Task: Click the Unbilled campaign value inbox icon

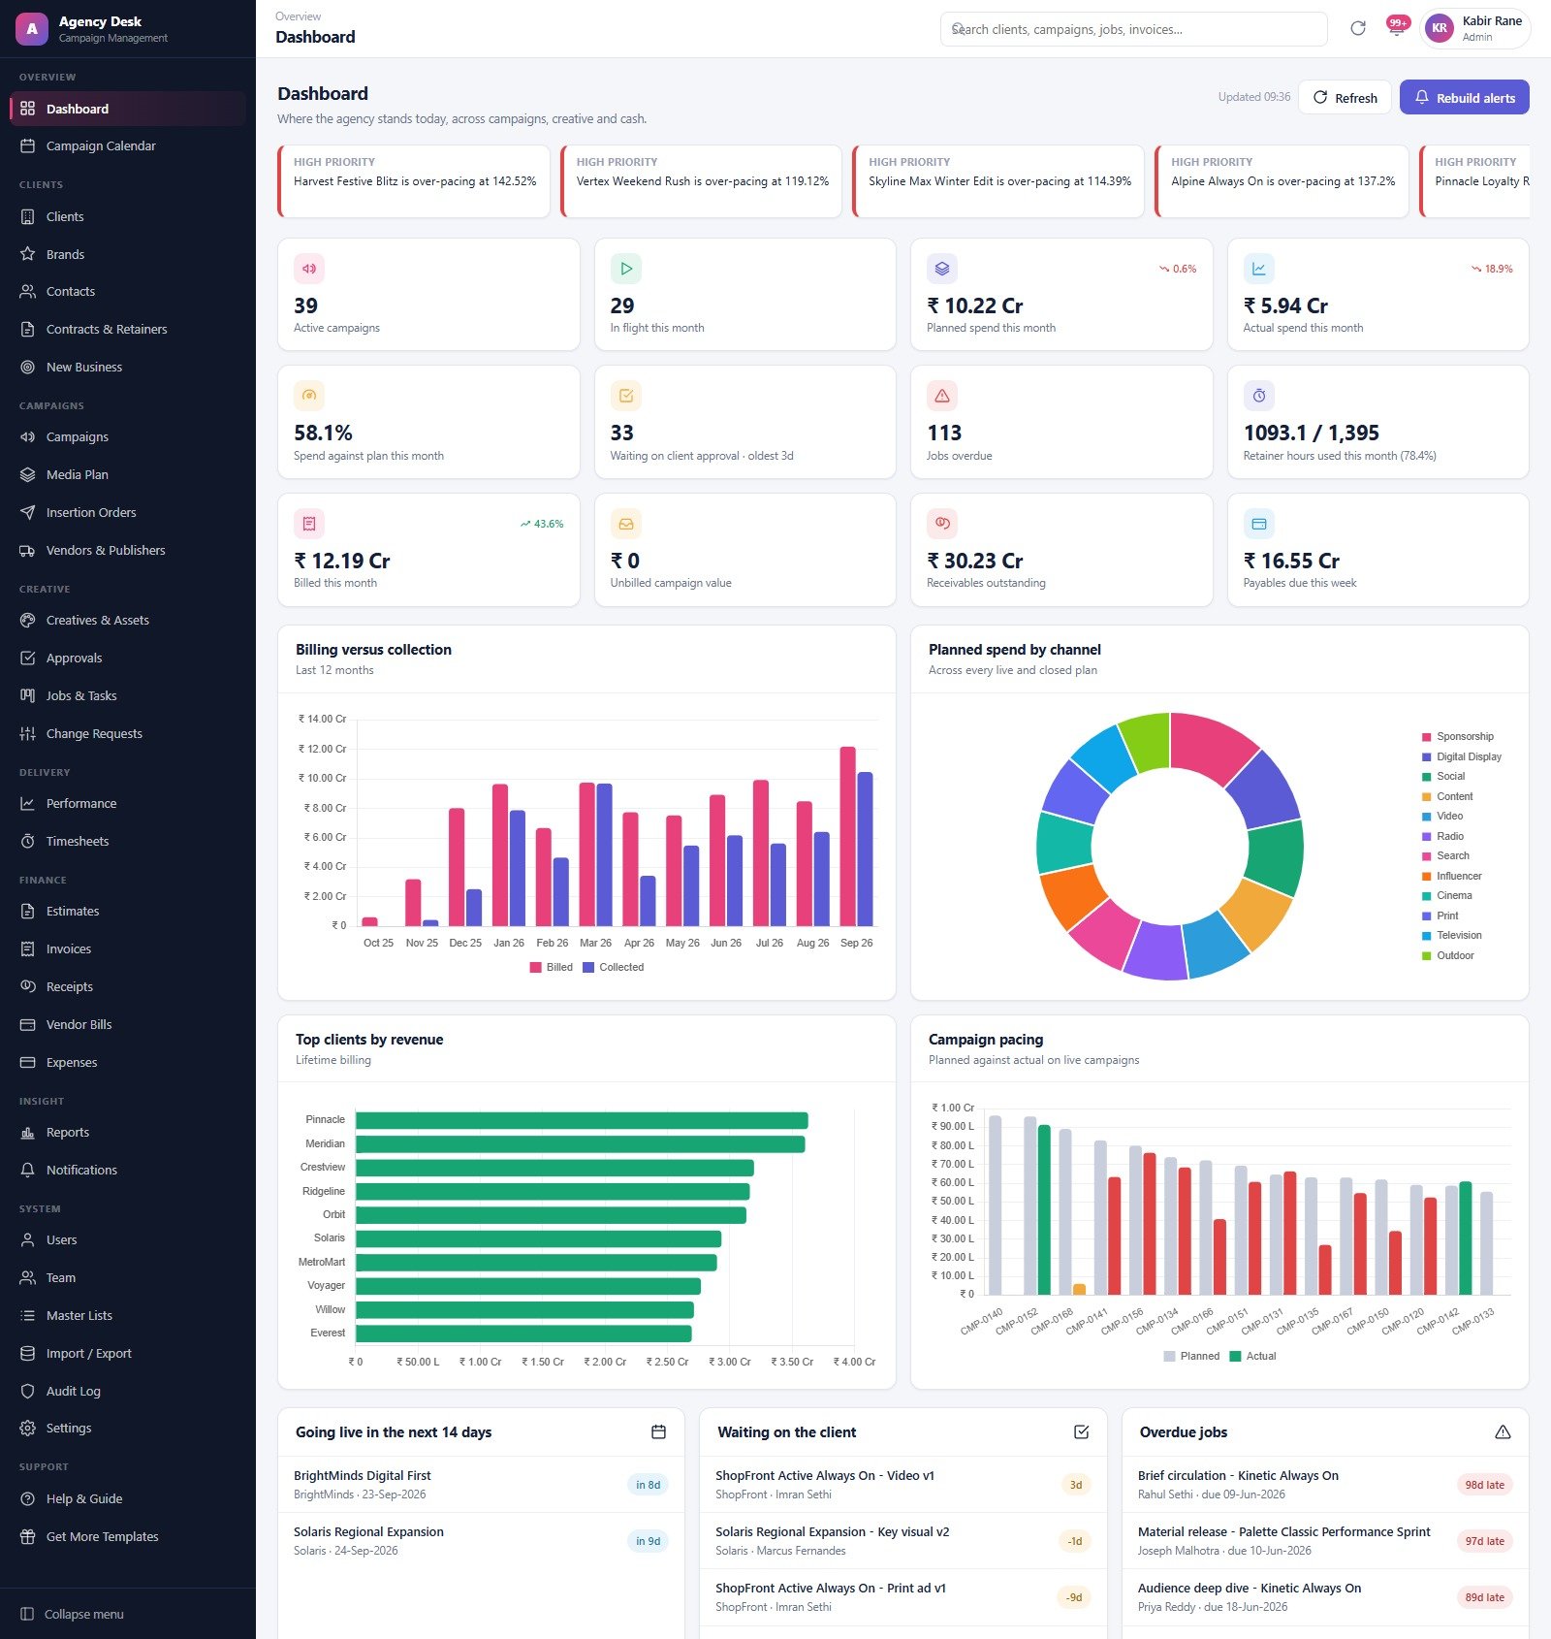Action: [x=626, y=524]
